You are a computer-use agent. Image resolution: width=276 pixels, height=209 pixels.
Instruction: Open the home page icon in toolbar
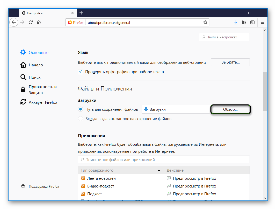point(39,22)
